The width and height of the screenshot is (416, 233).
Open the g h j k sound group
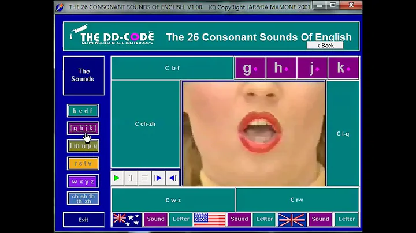click(x=83, y=129)
